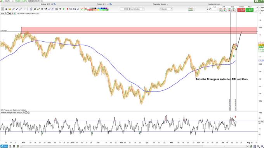The height and width of the screenshot is (148, 264).
Task: Select the black right arrow tool
Action: (60, 9)
